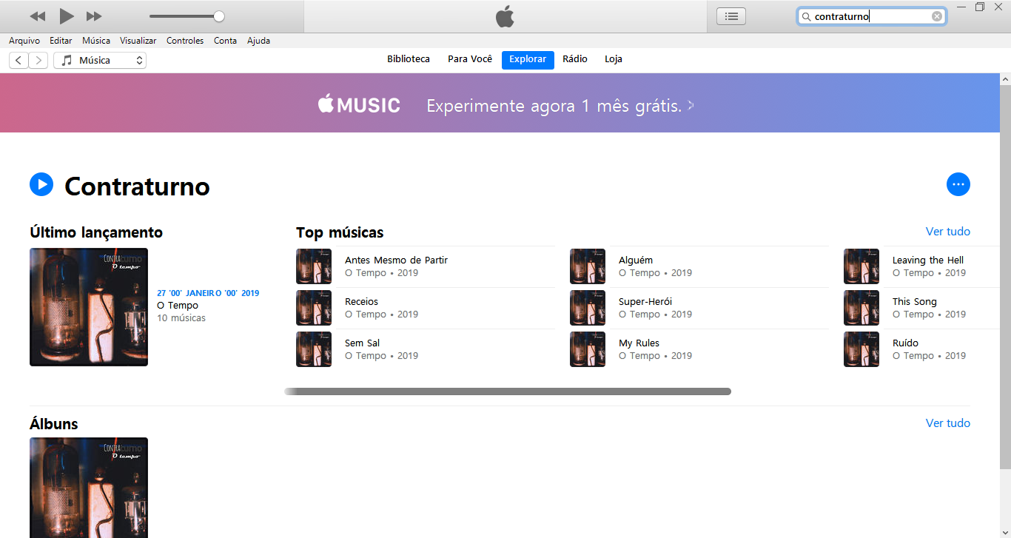The width and height of the screenshot is (1011, 538).
Task: Click album art beside Leaving the Hell
Action: tap(861, 266)
